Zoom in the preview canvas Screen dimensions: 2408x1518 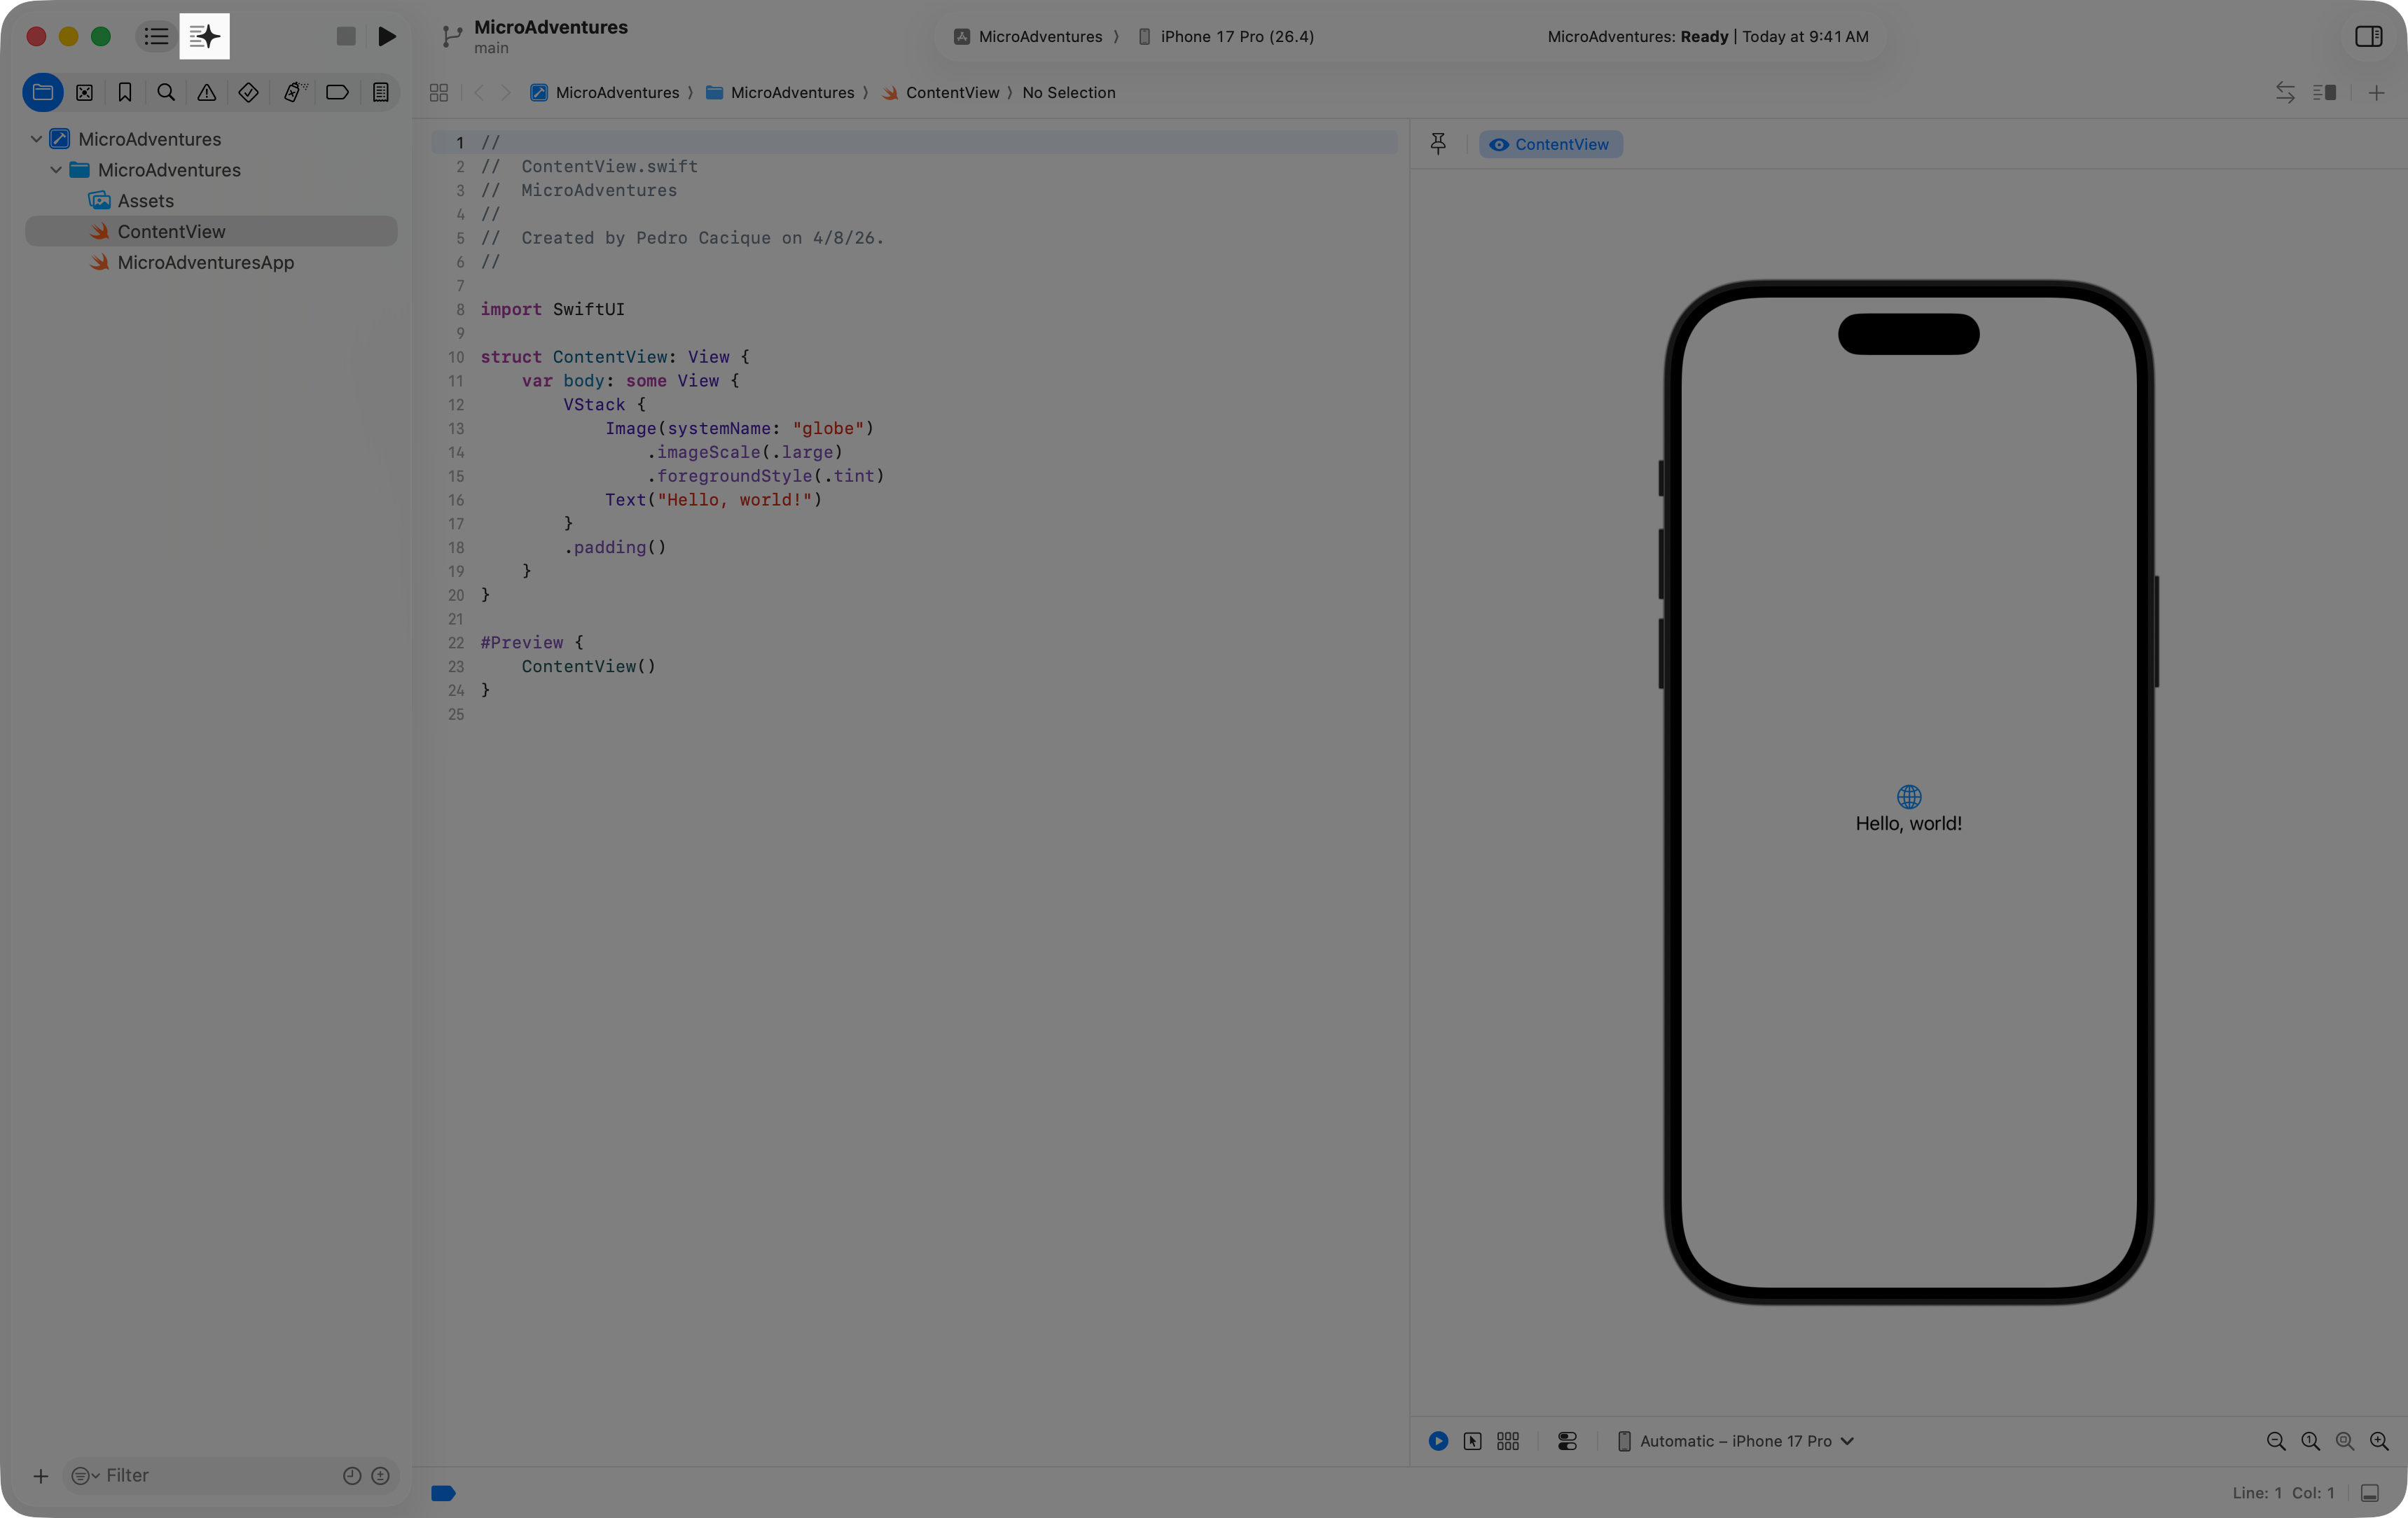(2379, 1441)
